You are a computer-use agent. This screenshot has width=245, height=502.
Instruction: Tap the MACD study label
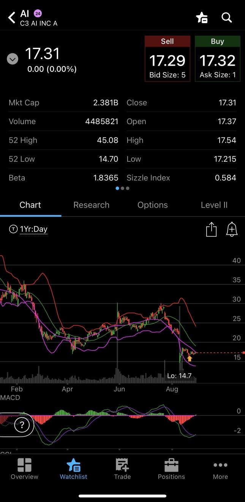pyautogui.click(x=10, y=398)
